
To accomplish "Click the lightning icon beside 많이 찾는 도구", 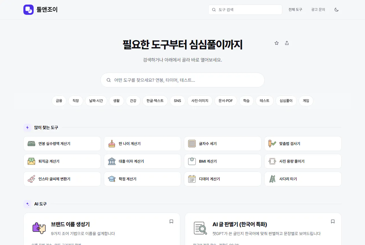I will click(x=27, y=128).
